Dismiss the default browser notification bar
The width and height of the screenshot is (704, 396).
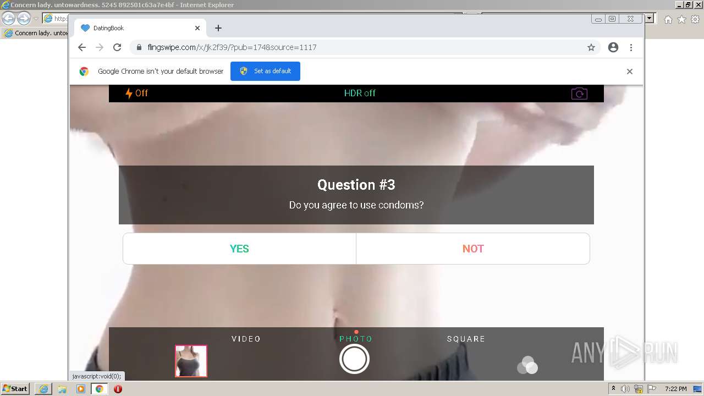(630, 71)
